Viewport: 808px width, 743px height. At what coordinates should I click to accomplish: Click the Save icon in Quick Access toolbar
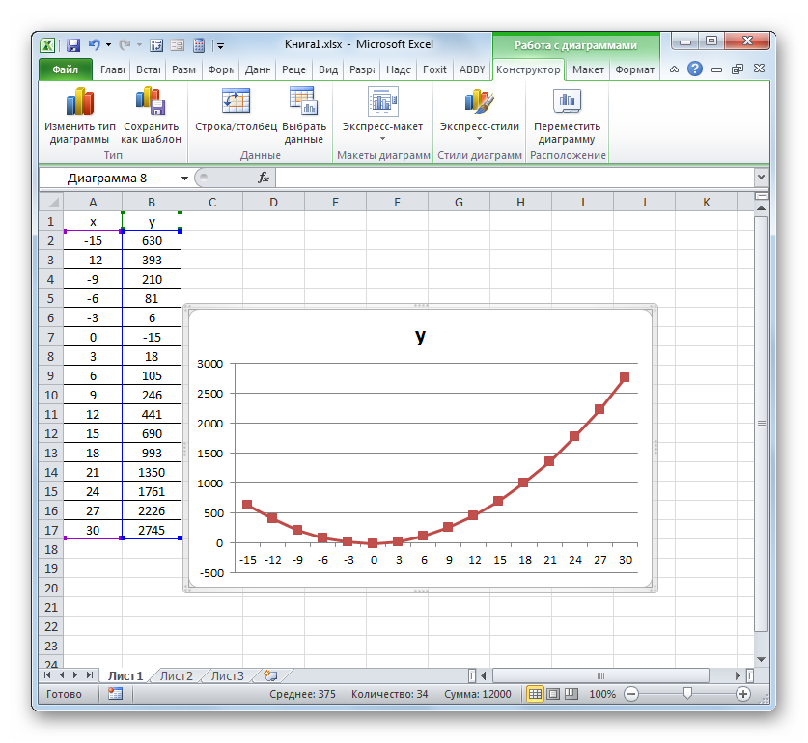pos(72,44)
